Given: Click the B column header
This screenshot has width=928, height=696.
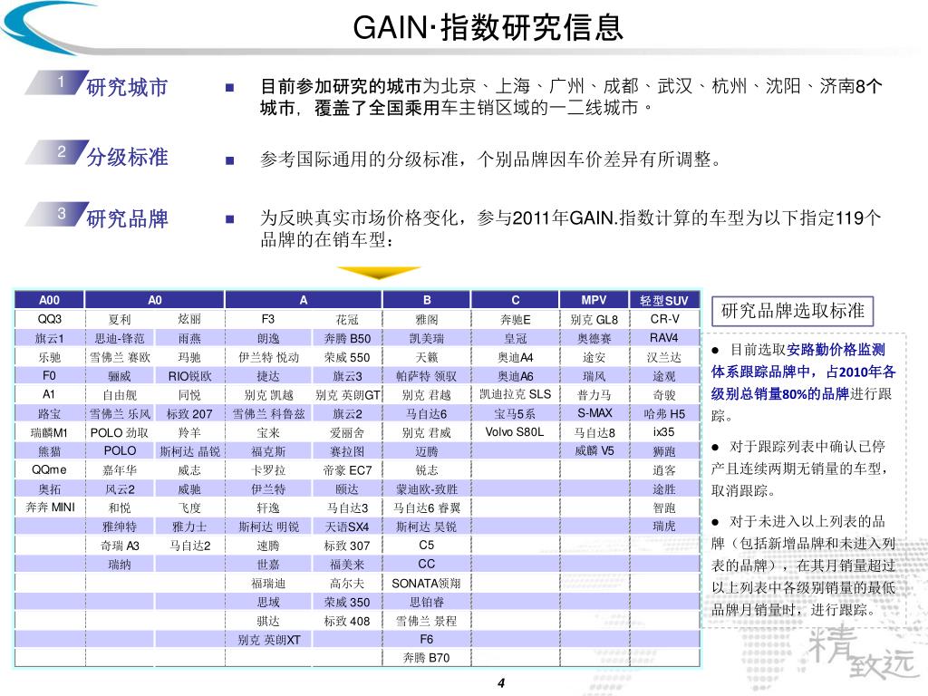Looking at the screenshot, I should (x=427, y=300).
